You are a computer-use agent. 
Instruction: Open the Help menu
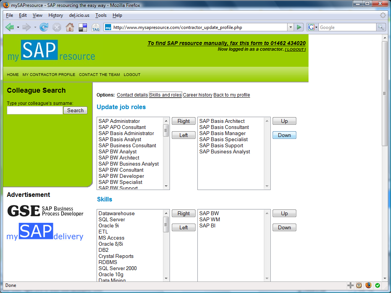[x=117, y=15]
